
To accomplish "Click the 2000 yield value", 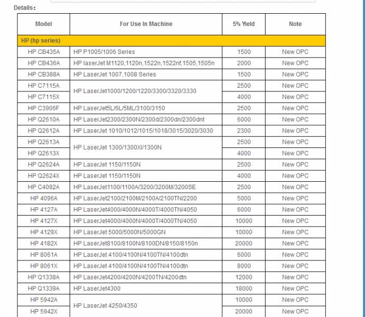I will (x=244, y=63).
